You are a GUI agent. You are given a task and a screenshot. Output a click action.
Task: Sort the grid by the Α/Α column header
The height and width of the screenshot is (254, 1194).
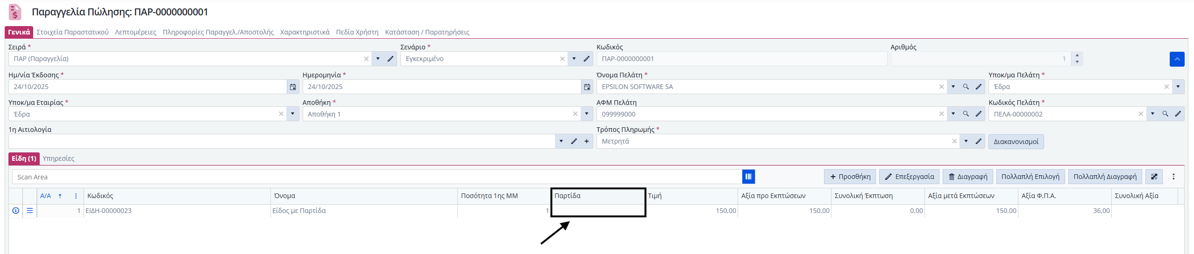(x=46, y=196)
